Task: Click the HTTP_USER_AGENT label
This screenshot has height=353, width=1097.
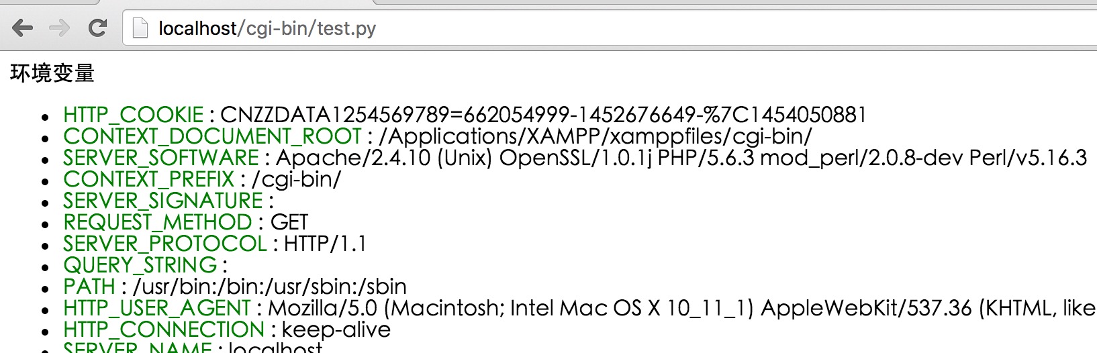Action: 157,308
